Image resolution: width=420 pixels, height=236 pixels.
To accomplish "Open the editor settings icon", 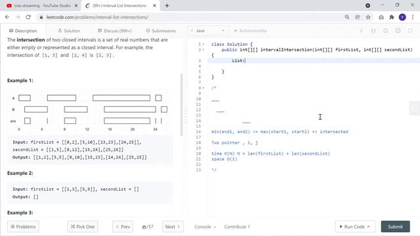I will (398, 31).
